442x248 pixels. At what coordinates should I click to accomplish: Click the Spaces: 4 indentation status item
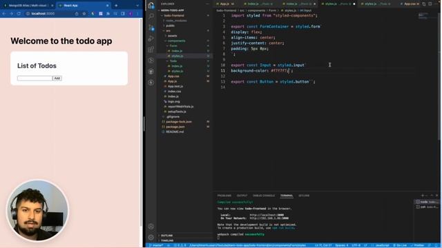pyautogui.click(x=342, y=245)
